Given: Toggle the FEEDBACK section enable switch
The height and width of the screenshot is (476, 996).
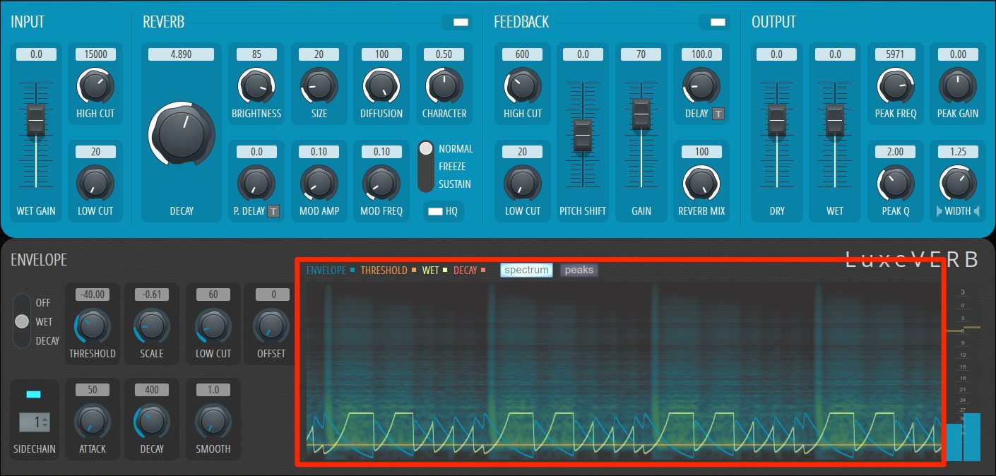Looking at the screenshot, I should [x=718, y=23].
